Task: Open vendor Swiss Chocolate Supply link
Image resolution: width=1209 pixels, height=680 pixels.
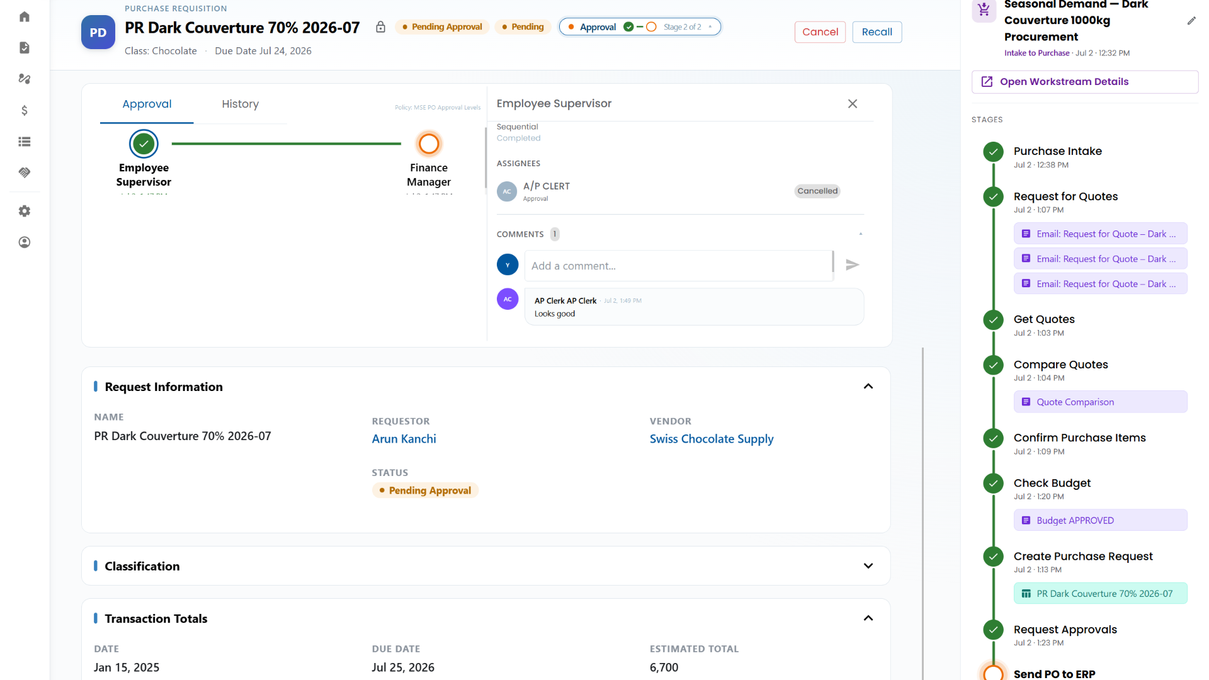Action: (712, 439)
